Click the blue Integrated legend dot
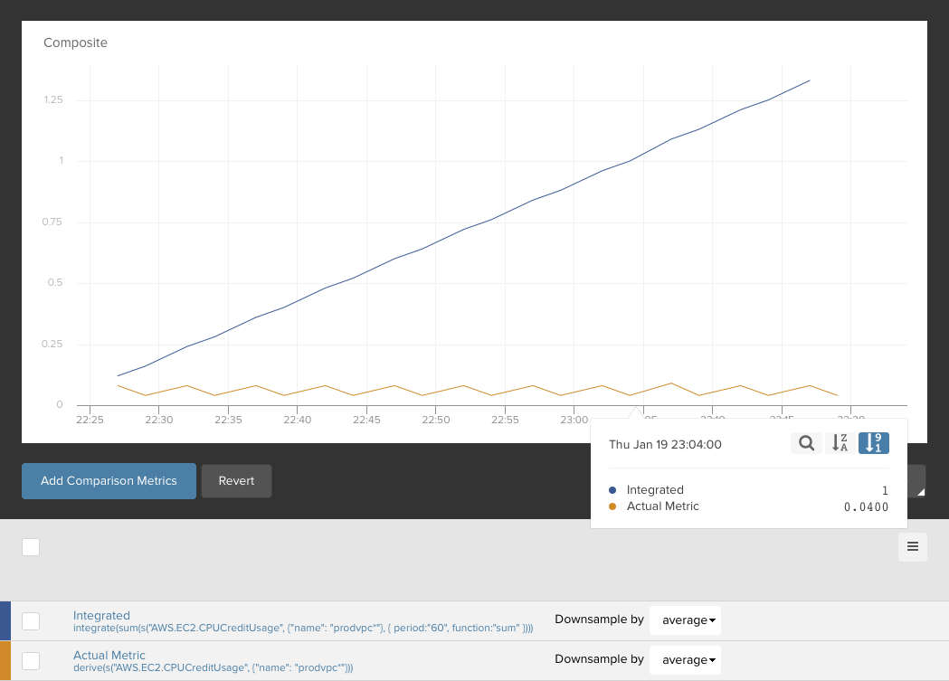The width and height of the screenshot is (949, 681). click(x=612, y=490)
